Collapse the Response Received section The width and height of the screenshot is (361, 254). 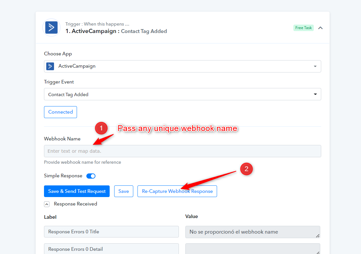[47, 204]
